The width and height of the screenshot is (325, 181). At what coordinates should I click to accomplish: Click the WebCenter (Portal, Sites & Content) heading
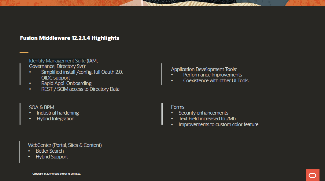(x=65, y=145)
